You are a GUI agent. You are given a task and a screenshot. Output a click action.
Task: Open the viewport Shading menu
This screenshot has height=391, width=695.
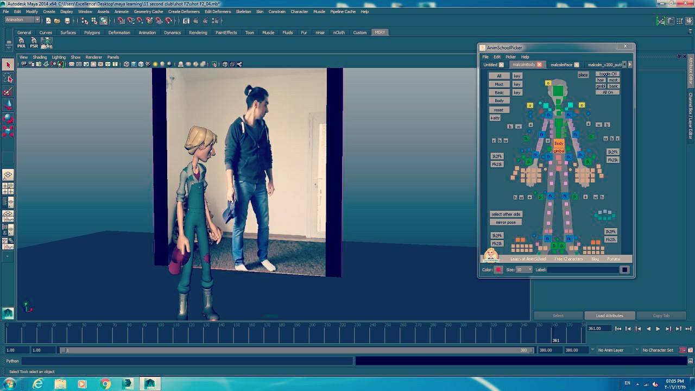[40, 57]
